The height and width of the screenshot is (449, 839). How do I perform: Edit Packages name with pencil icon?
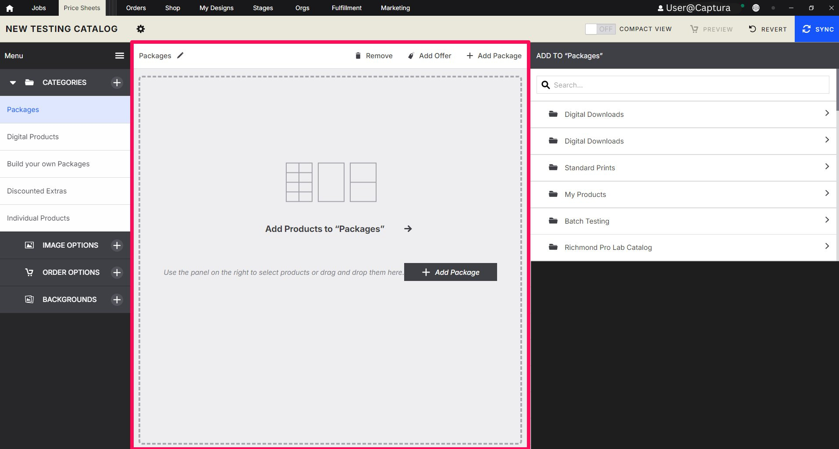click(x=180, y=56)
